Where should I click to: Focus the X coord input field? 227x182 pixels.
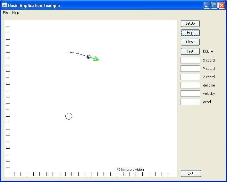click(190, 60)
